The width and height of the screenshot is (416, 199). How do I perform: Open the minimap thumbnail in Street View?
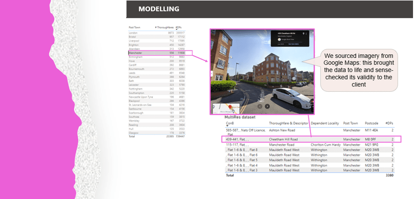click(x=224, y=108)
